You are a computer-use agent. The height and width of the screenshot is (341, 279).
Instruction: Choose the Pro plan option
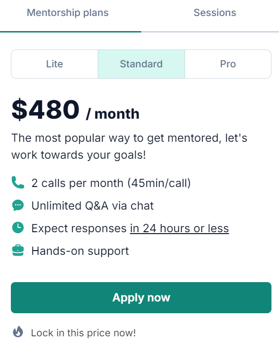point(228,64)
